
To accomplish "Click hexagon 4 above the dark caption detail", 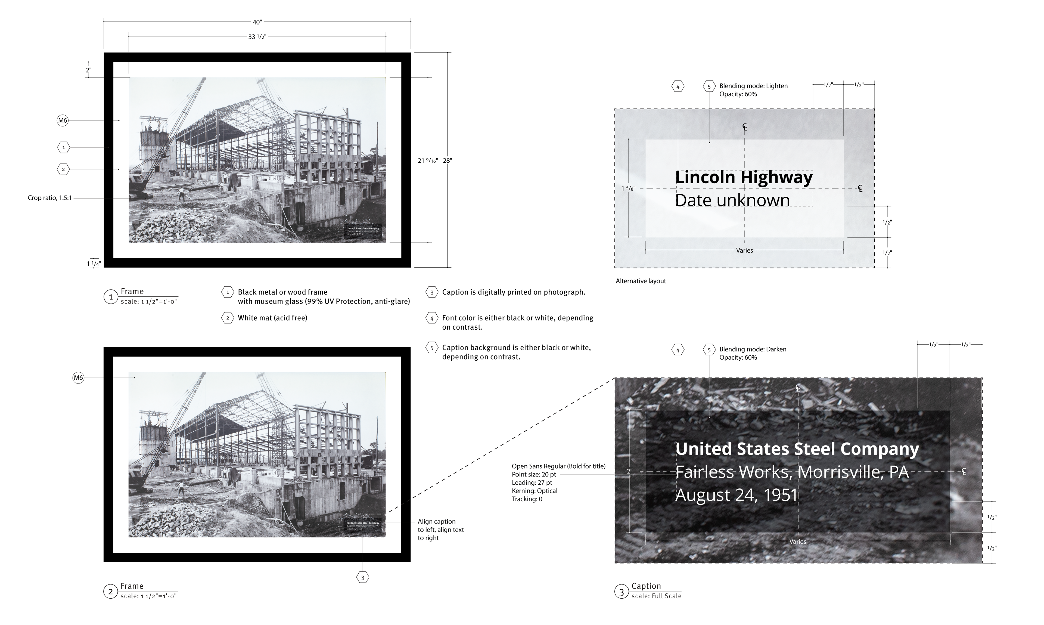I will coord(678,349).
